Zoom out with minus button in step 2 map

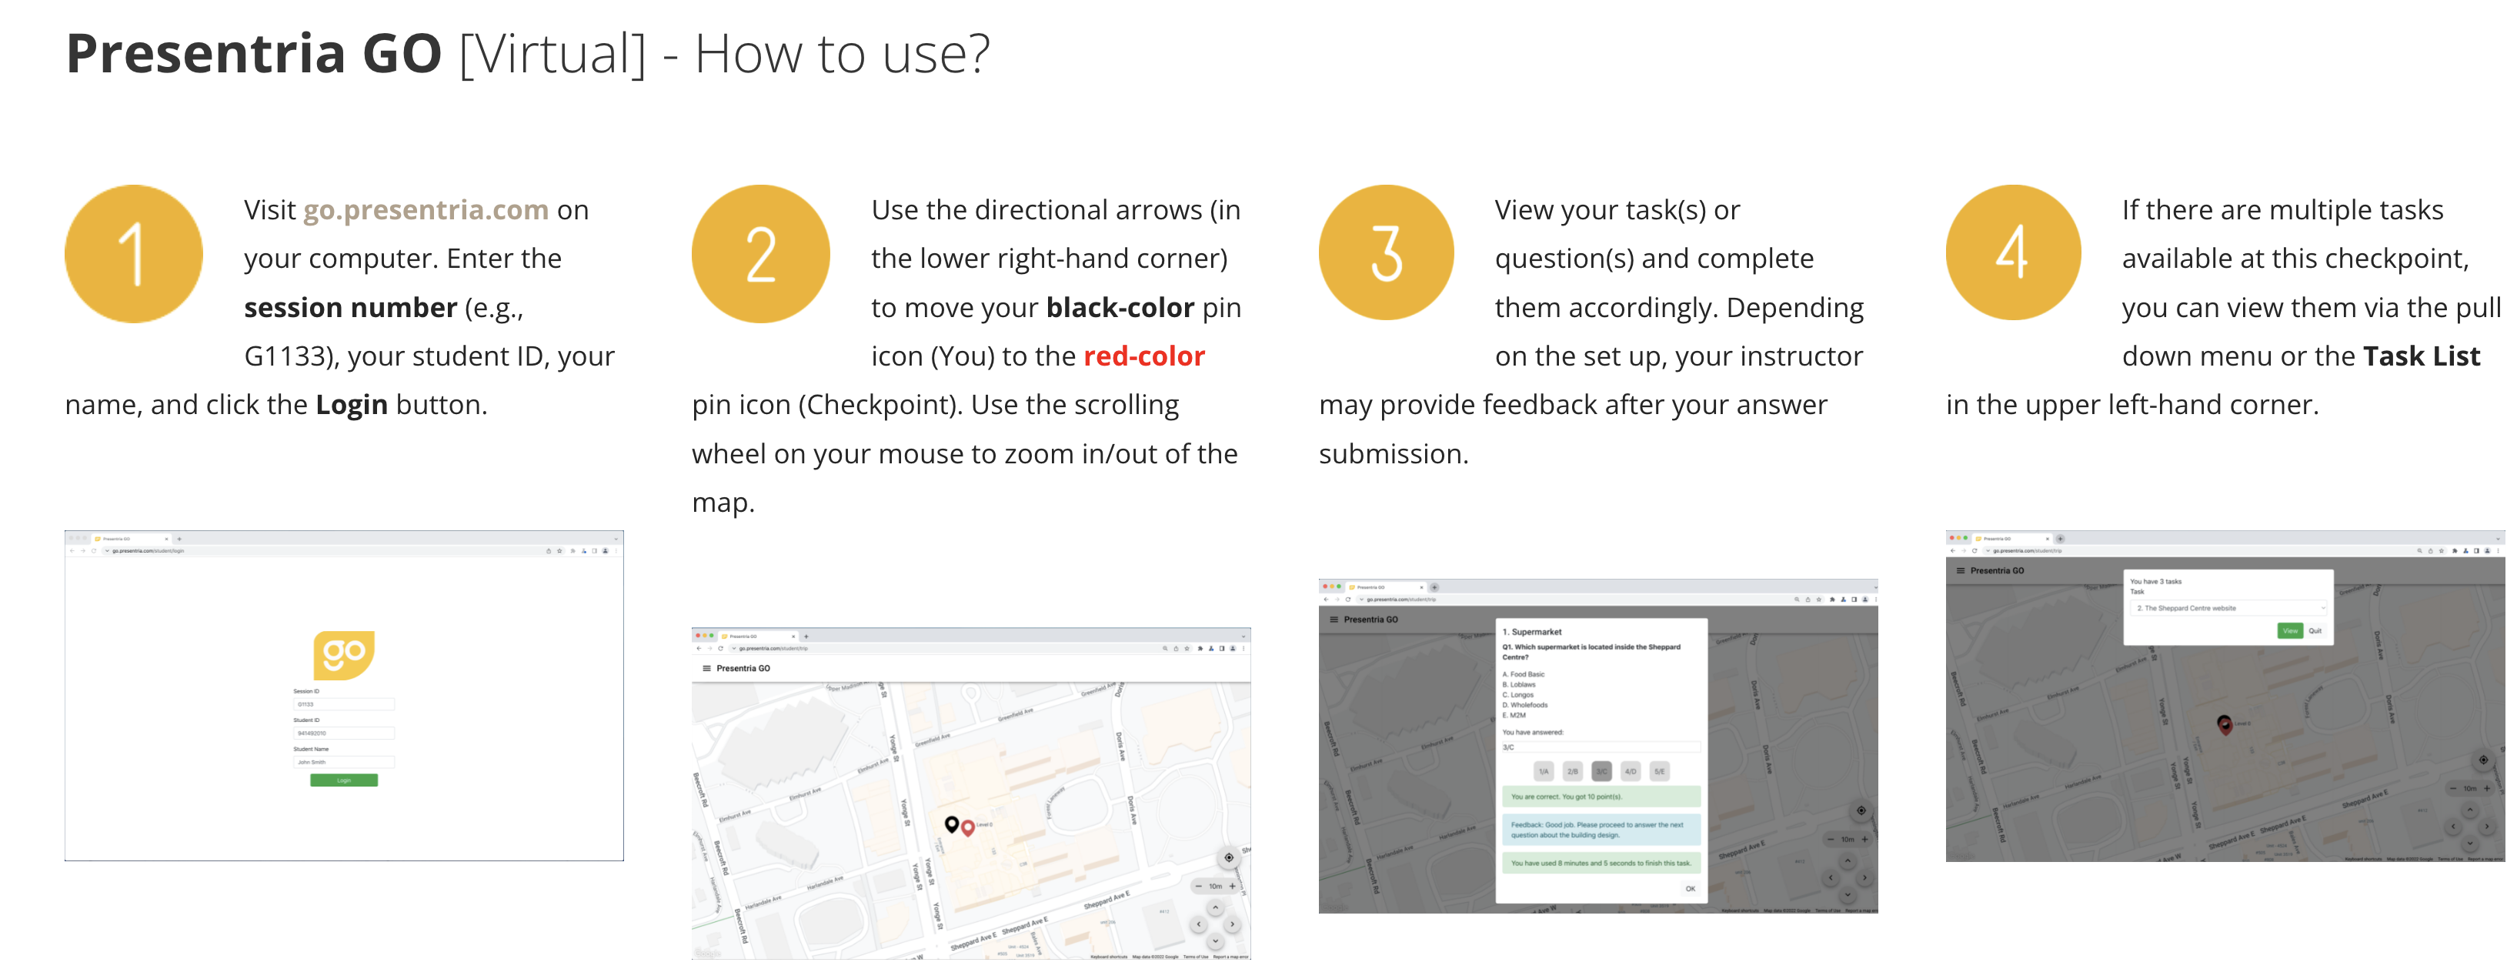click(1199, 887)
